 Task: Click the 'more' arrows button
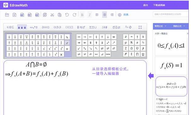108,54
